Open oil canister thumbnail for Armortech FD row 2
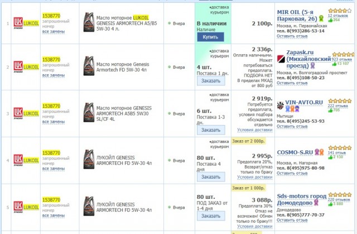This screenshot has height=234, width=357. [x=89, y=66]
